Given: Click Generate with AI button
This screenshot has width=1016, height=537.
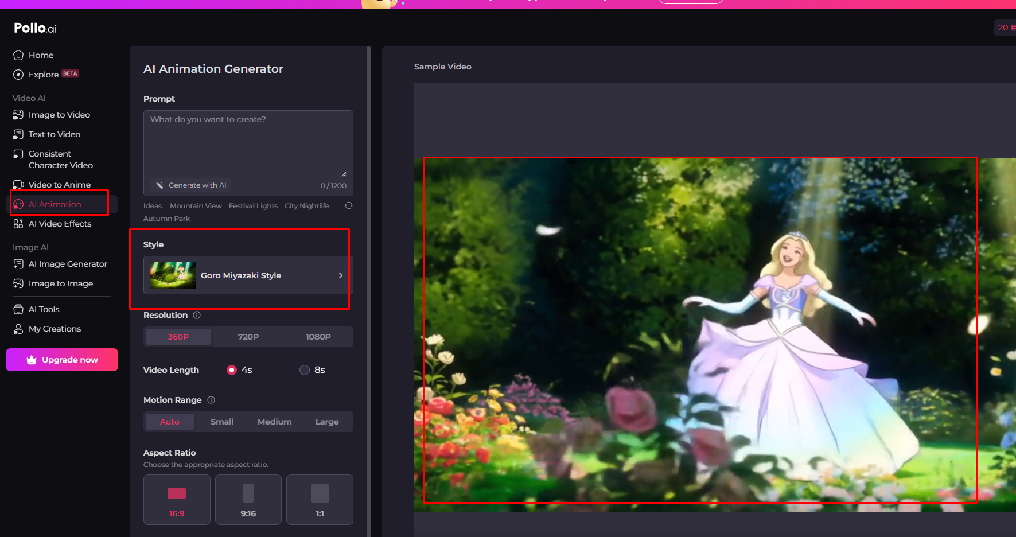Looking at the screenshot, I should click(x=191, y=185).
